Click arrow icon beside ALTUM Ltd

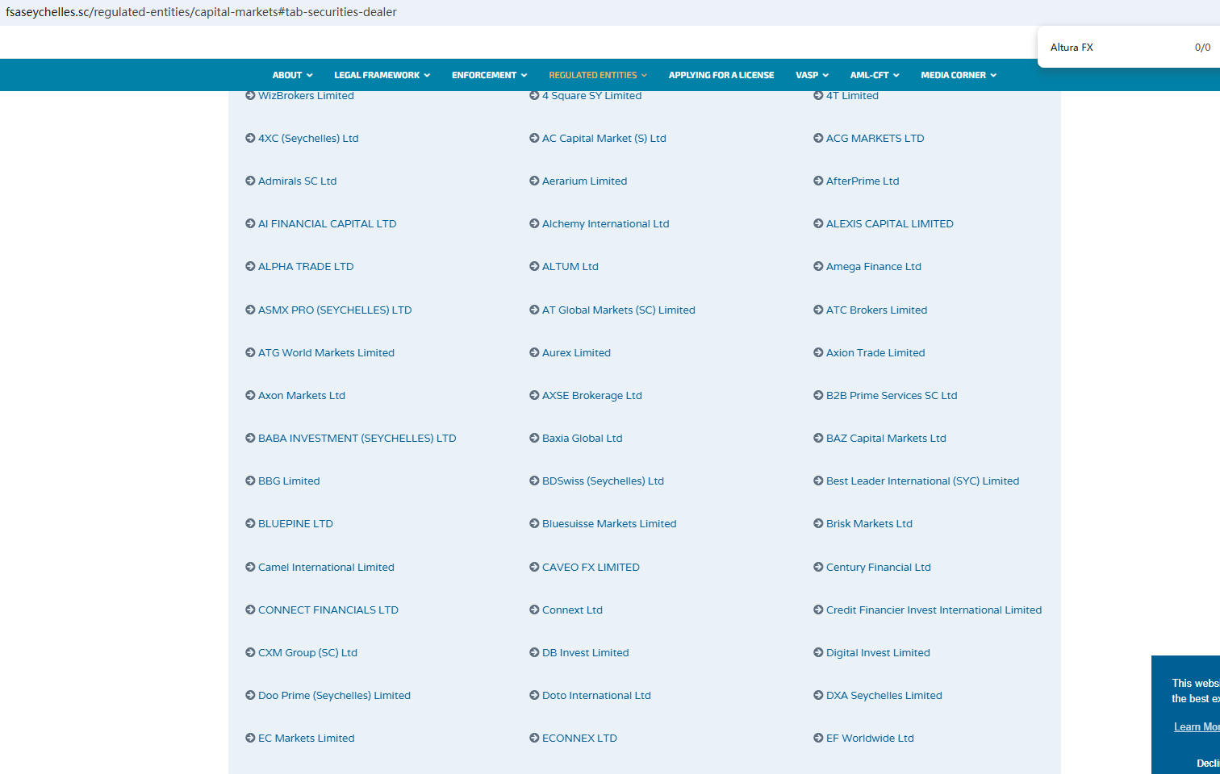tap(534, 266)
